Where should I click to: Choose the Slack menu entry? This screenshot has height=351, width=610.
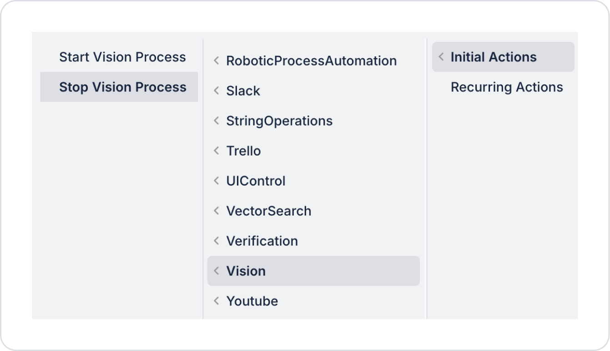[x=243, y=91]
